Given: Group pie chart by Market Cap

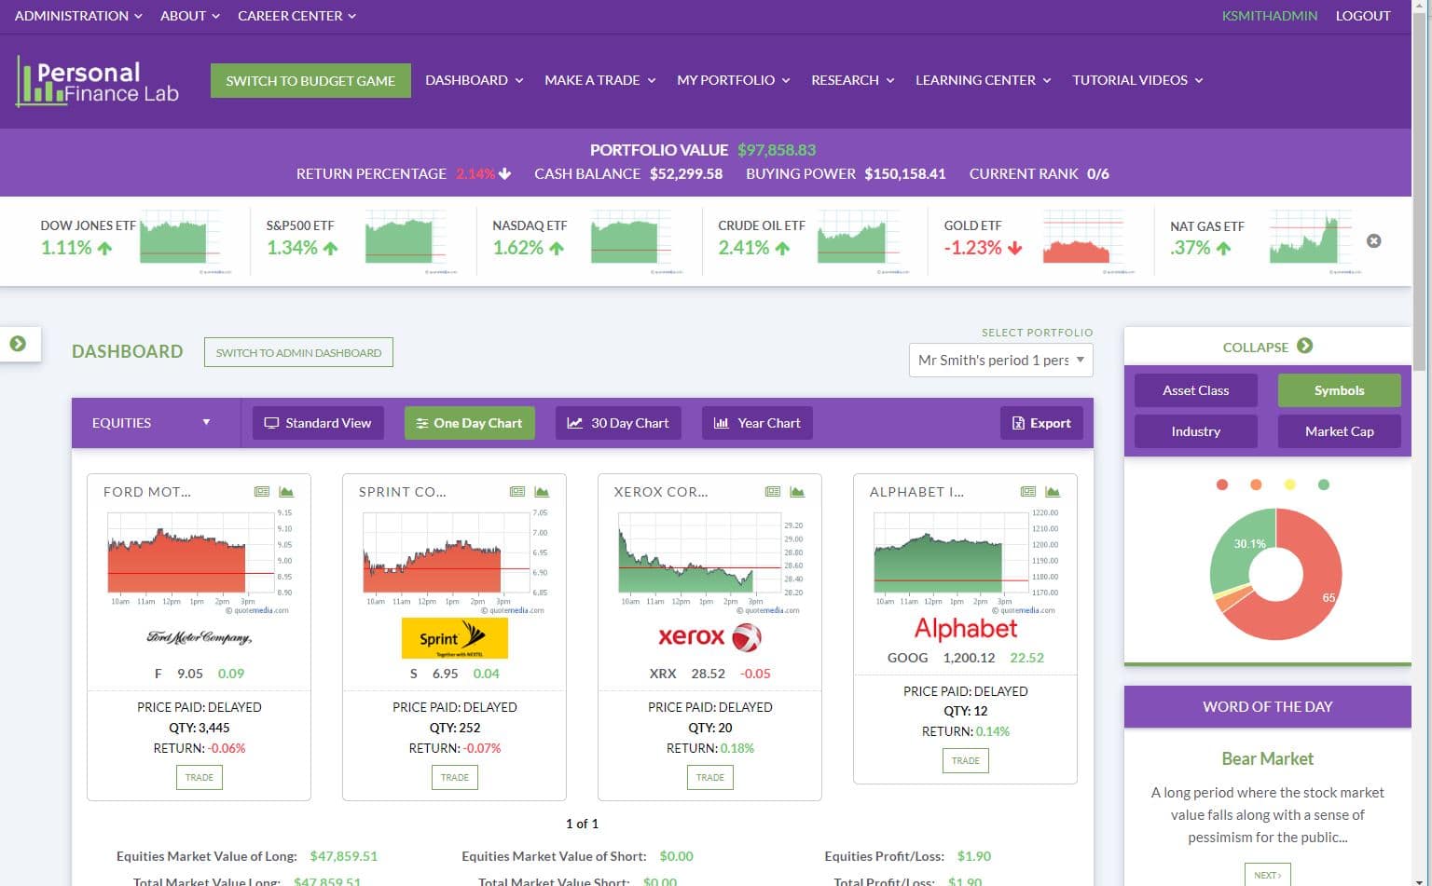Looking at the screenshot, I should pos(1340,431).
